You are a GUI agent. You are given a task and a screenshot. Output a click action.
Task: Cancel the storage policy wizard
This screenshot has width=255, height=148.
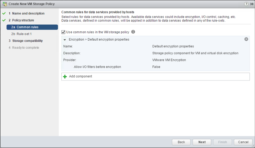tap(243, 142)
